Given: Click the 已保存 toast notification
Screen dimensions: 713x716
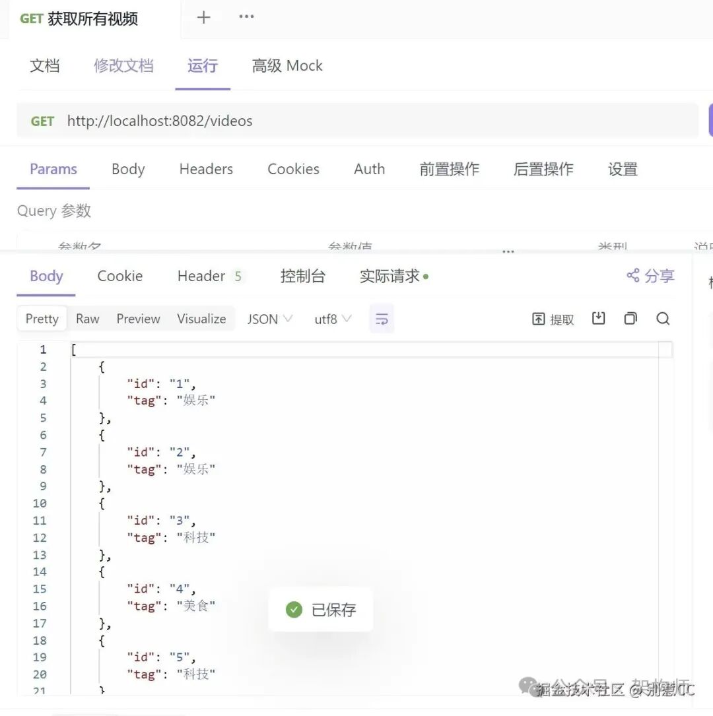Looking at the screenshot, I should (321, 610).
